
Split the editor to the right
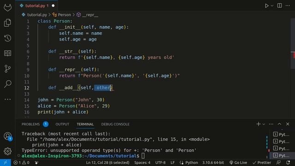click(280, 6)
